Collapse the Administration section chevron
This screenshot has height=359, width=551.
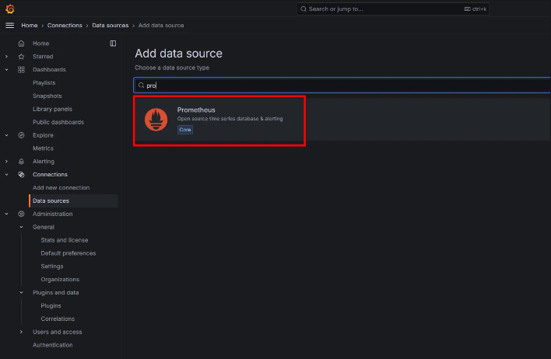click(6, 214)
